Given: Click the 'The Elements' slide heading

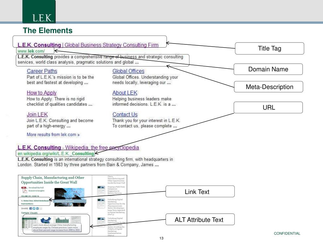Looking at the screenshot, I should click(x=48, y=31).
